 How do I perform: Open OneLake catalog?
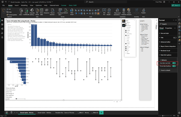[x=32, y=12]
